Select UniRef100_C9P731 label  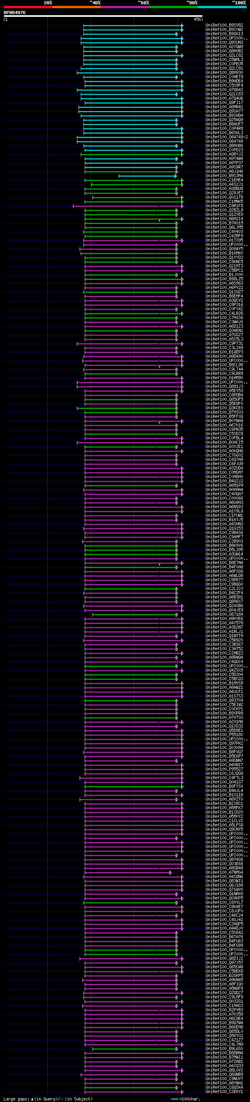[224, 344]
